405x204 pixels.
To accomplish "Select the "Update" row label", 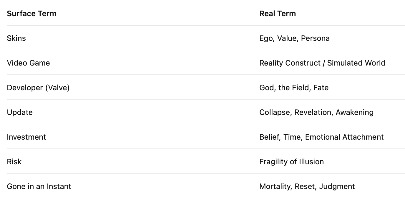I will [x=20, y=112].
